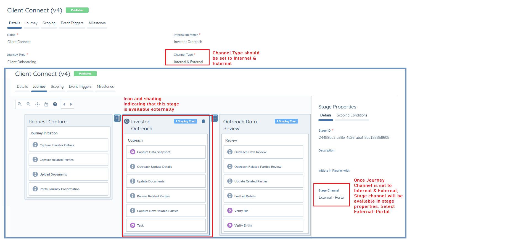Click the Capture Data Snapshot task icon

133,152
